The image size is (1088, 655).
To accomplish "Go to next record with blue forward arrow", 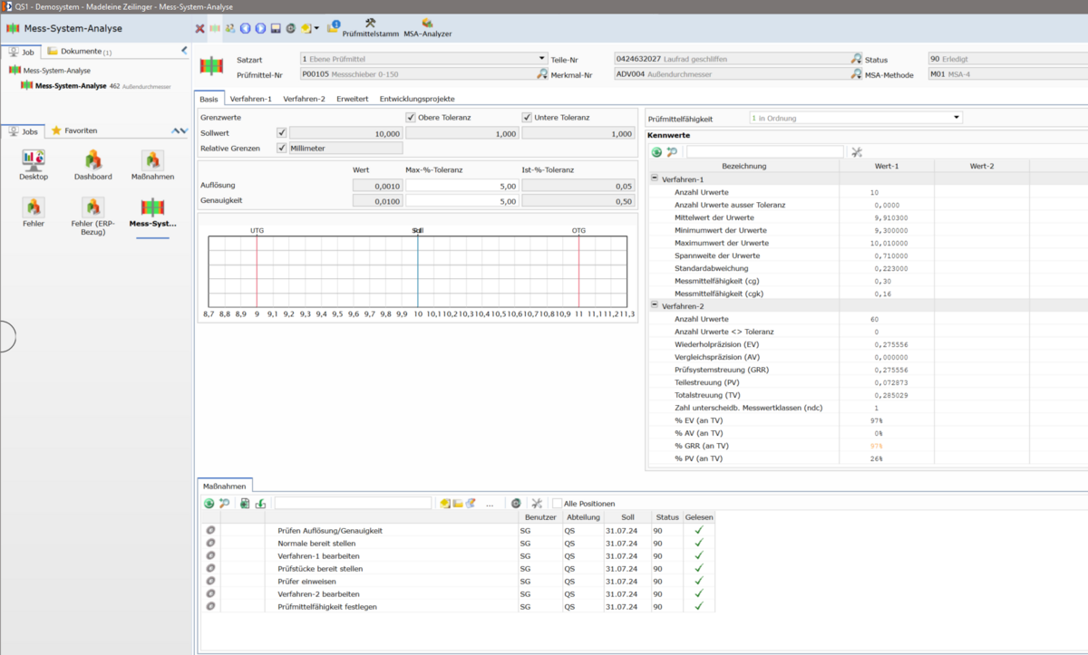I will tap(260, 28).
